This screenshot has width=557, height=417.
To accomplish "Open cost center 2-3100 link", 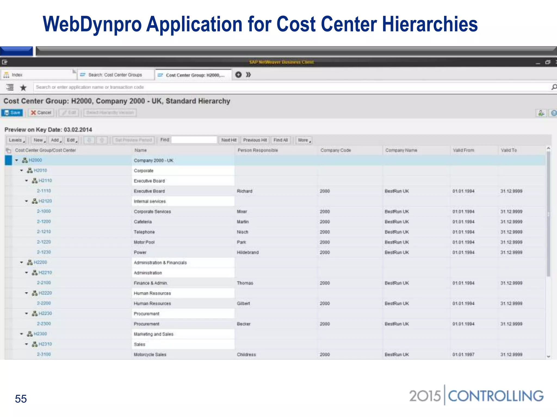I will coord(44,354).
